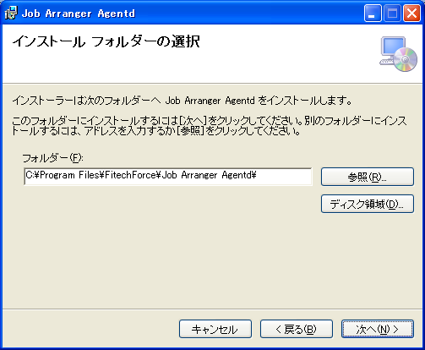
Task: Go back using the 戻る(B) button
Action: [297, 329]
